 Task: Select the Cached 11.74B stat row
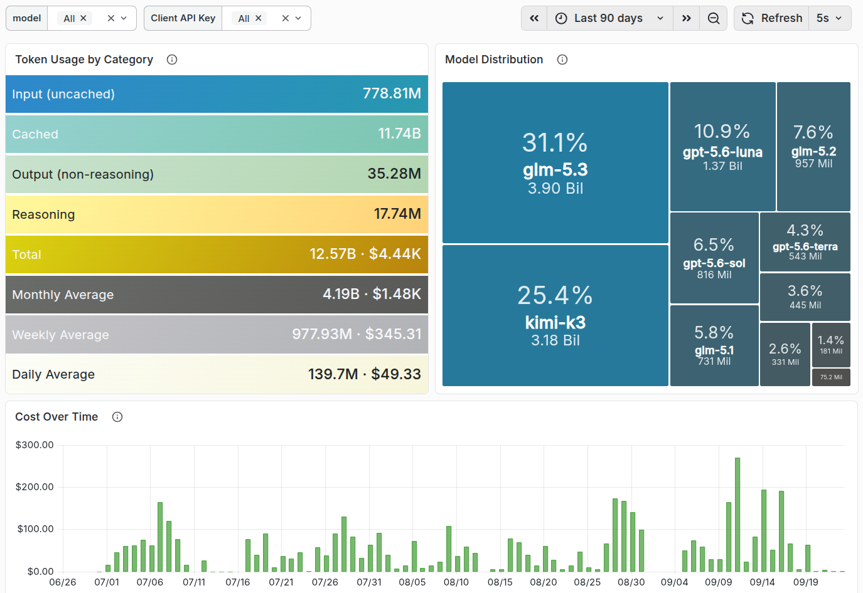[217, 134]
